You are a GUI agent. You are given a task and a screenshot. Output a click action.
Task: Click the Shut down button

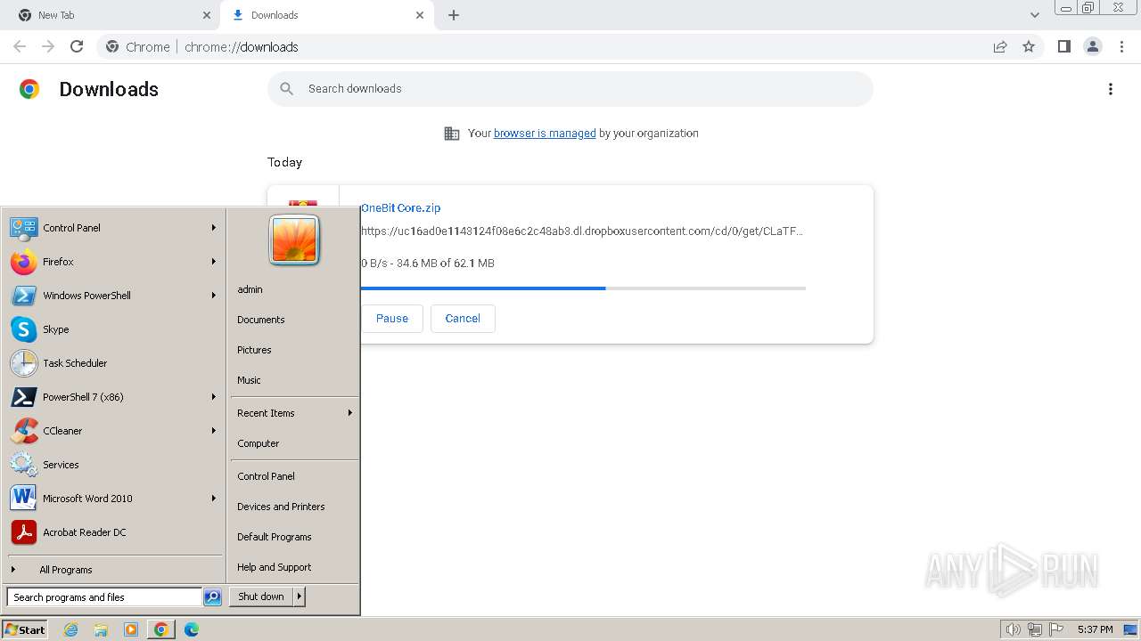click(x=261, y=596)
